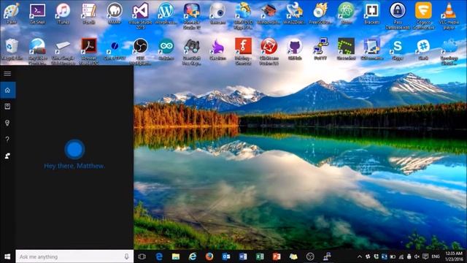
Task: Check the battery status tray icon
Action: [393, 256]
